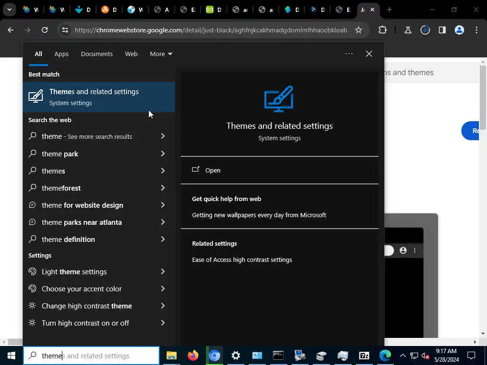Show hidden system tray icons
The image size is (487, 365).
pyautogui.click(x=402, y=355)
